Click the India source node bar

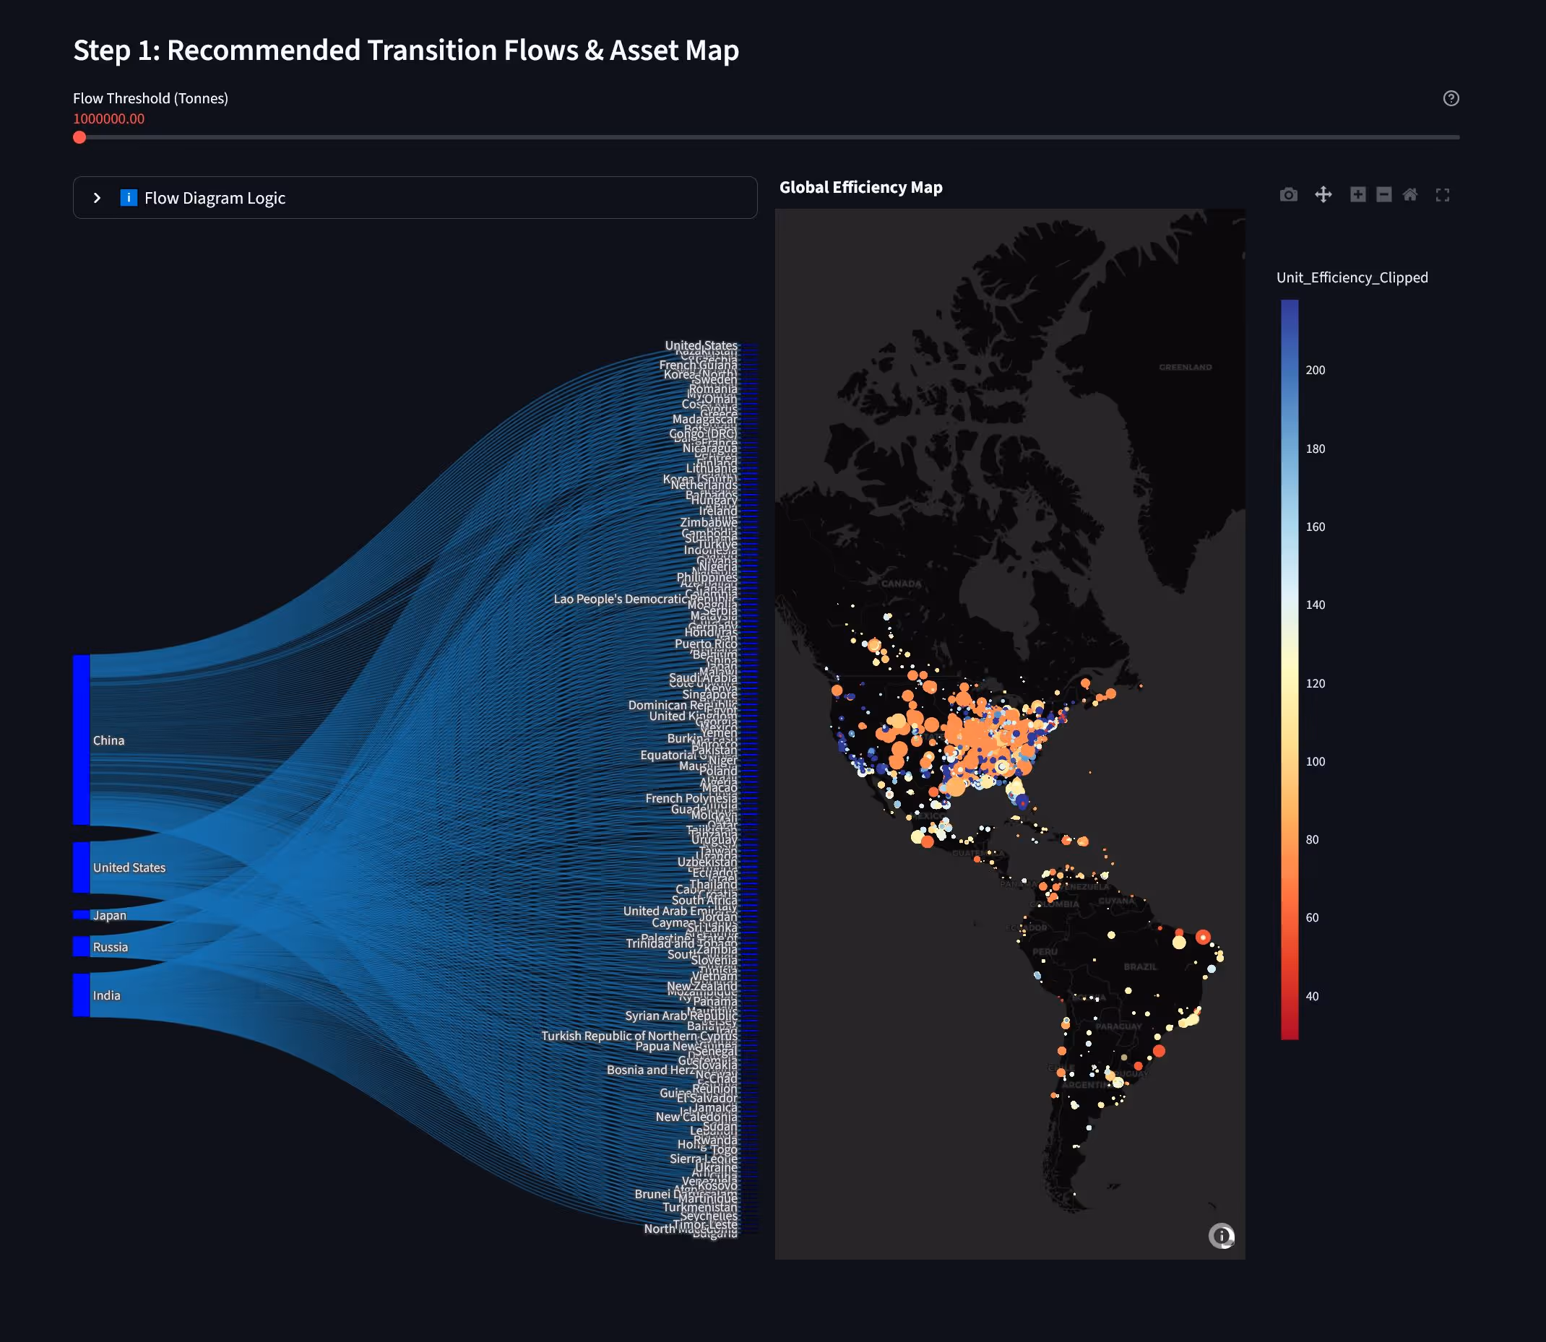point(81,995)
